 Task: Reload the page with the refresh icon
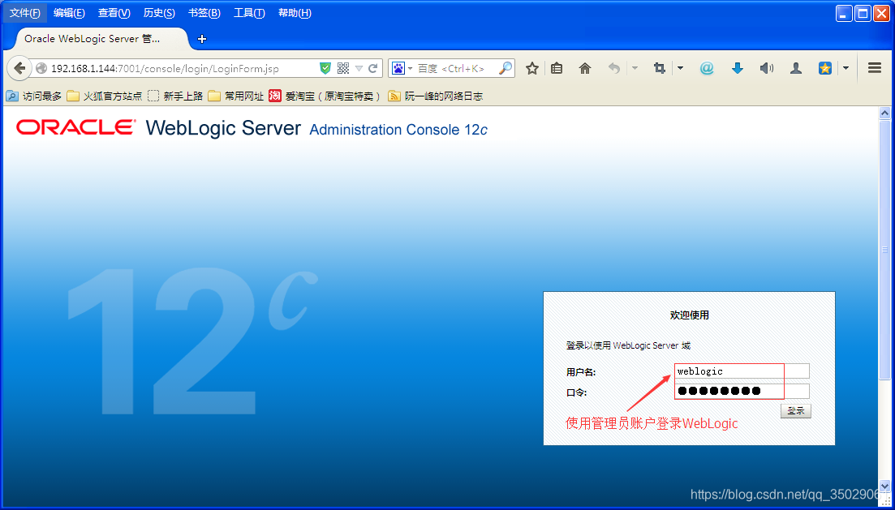click(x=372, y=68)
